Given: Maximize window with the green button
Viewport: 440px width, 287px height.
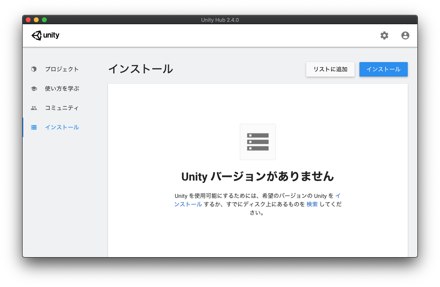Looking at the screenshot, I should point(44,20).
